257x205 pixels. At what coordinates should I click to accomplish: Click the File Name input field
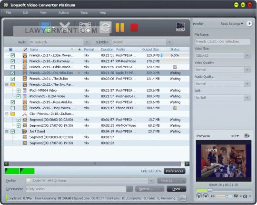tap(223, 41)
